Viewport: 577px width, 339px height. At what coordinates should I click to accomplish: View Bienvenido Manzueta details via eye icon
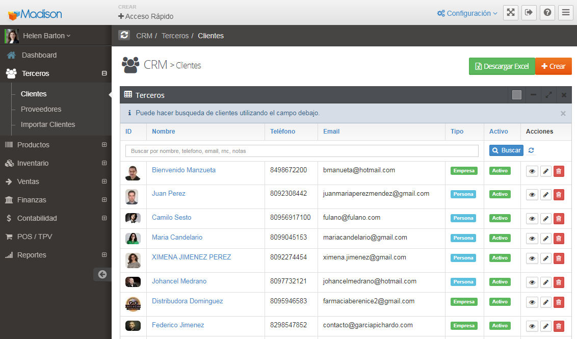tap(532, 171)
